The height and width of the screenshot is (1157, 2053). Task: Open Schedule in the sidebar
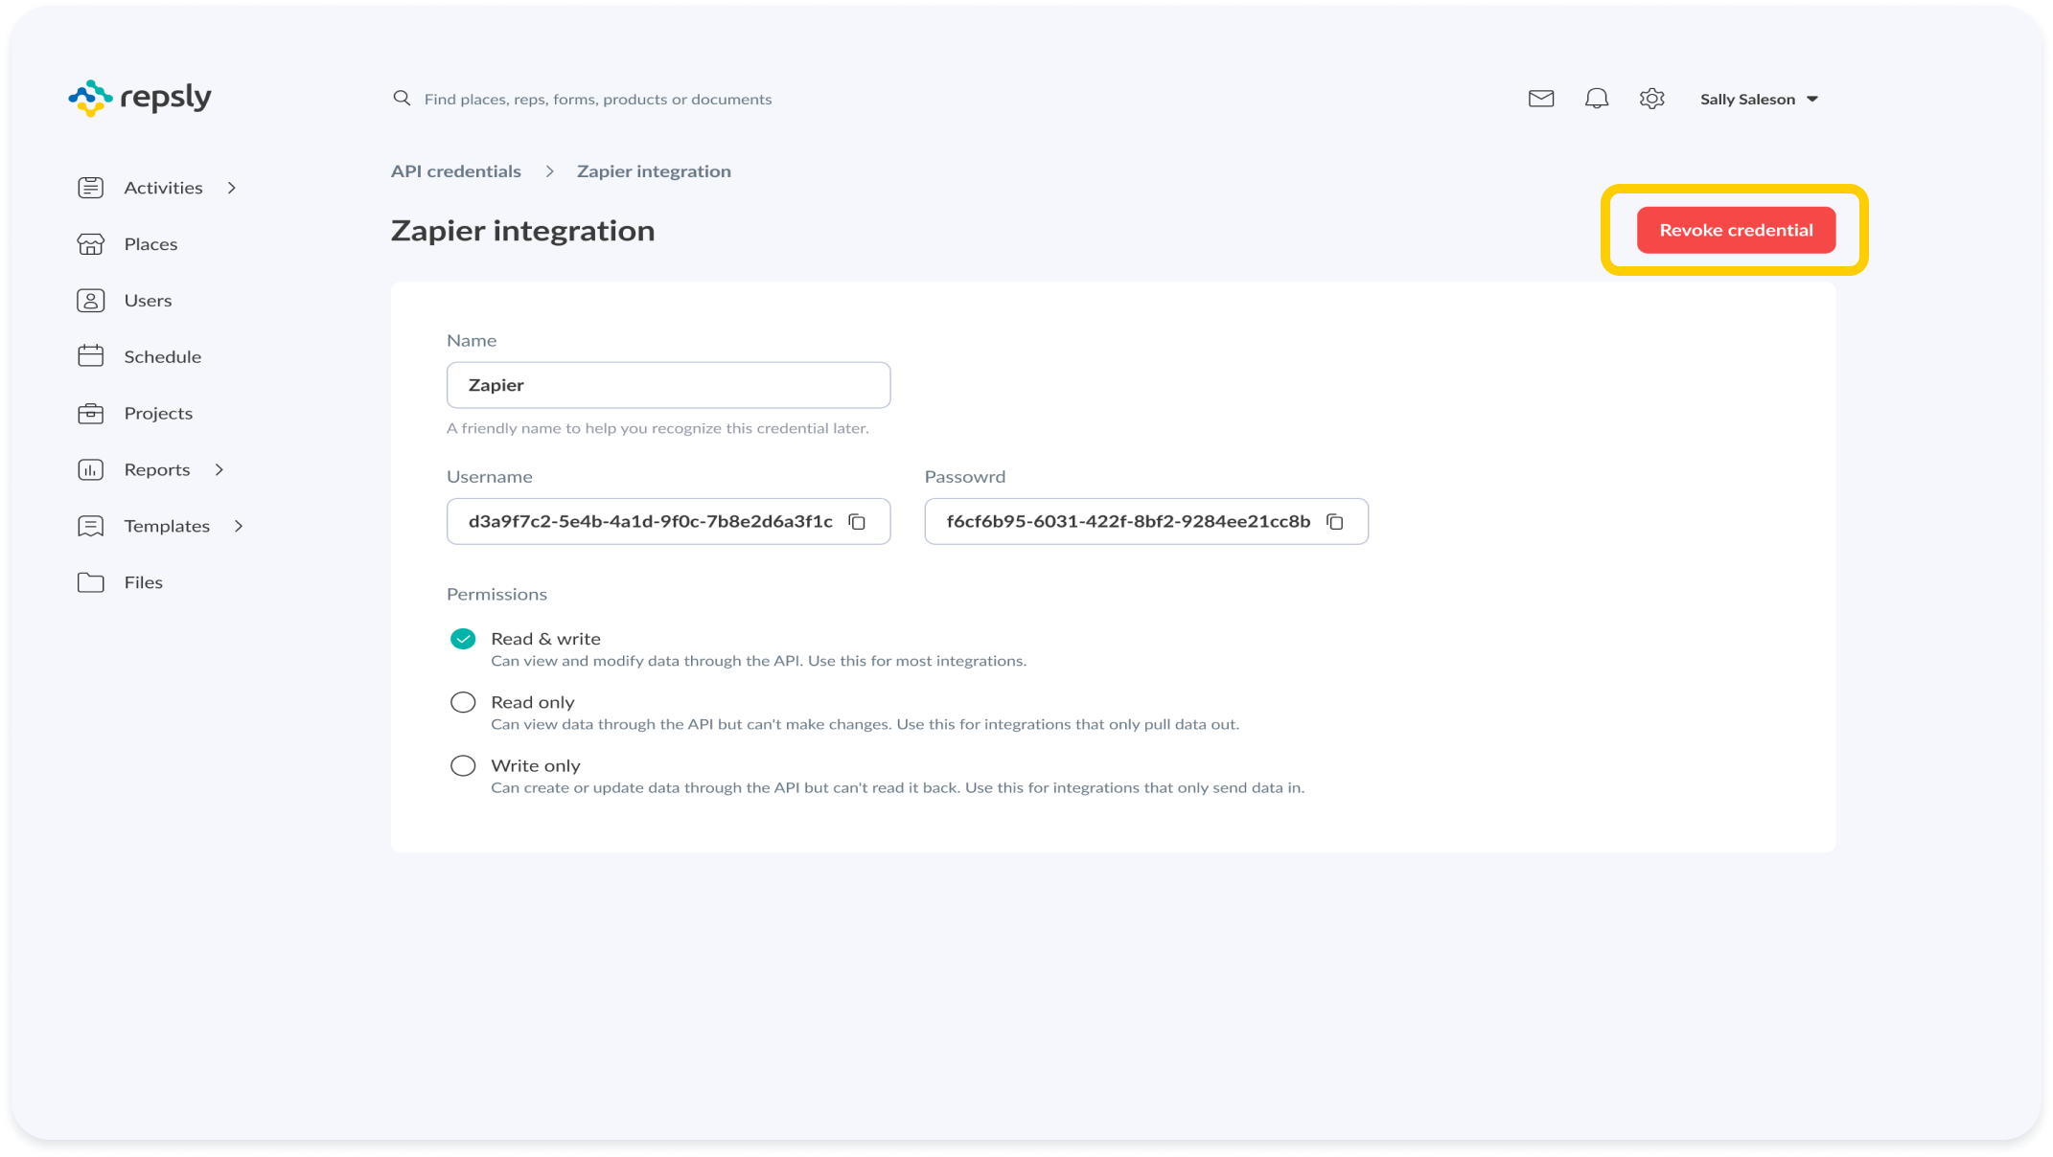(162, 356)
